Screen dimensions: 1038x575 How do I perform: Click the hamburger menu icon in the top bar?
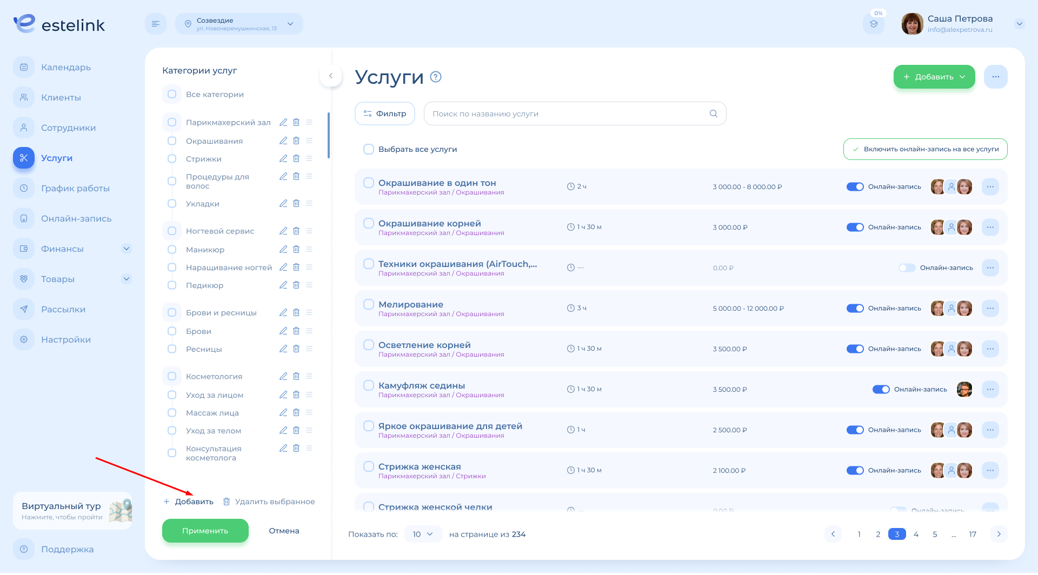pos(156,24)
